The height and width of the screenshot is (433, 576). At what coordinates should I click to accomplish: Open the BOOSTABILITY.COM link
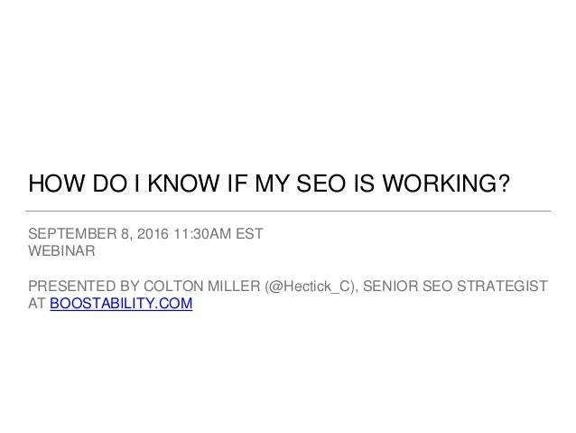(121, 304)
